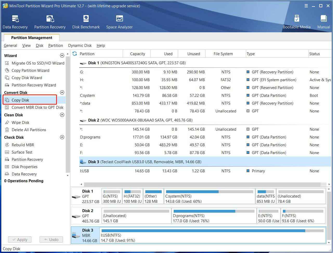Viewport: 333px width, 253px height.
Task: Select the Disk 2 header row in the table
Action: point(206,120)
